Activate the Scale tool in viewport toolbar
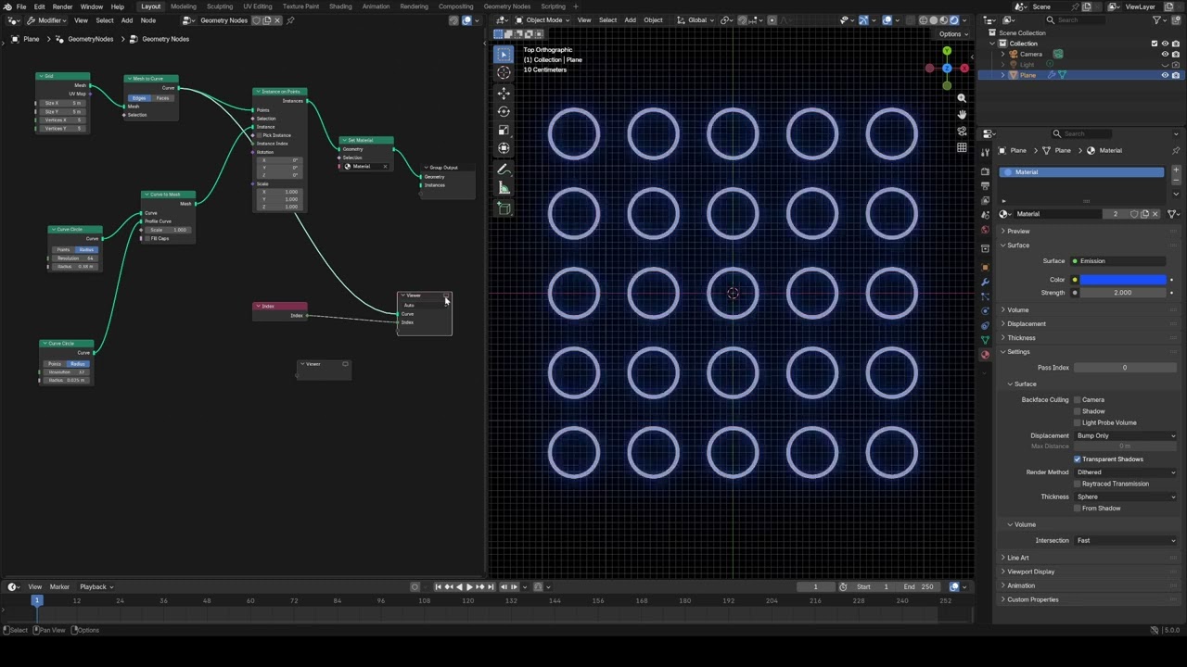Viewport: 1187px width, 667px height. click(x=504, y=131)
